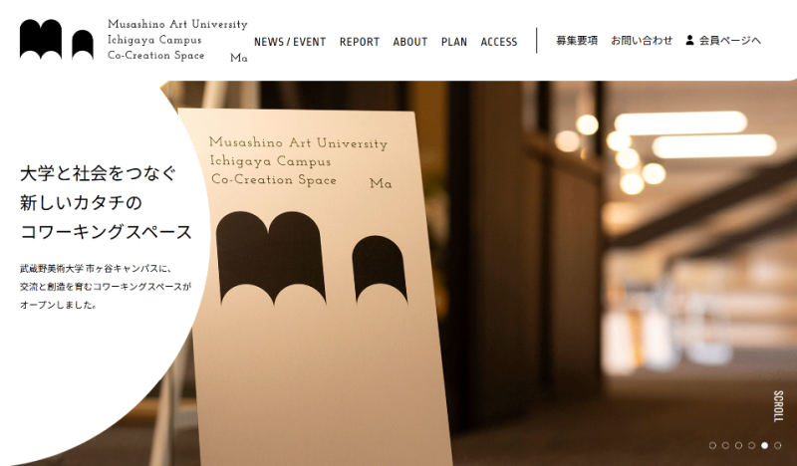Select the second slideshow dot
797x466 pixels.
click(x=725, y=445)
